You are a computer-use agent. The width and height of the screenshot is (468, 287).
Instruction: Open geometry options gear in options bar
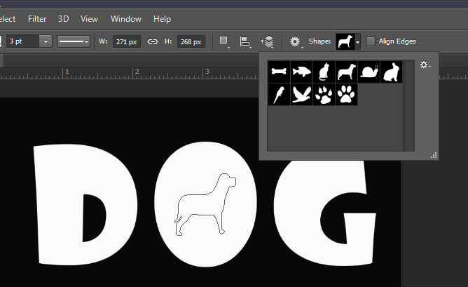(296, 41)
